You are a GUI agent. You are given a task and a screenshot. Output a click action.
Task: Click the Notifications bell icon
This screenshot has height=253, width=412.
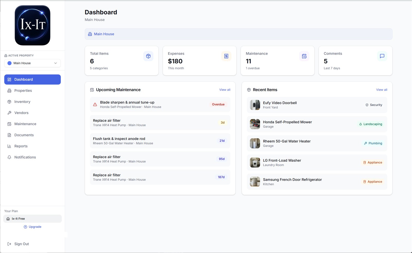tap(9, 157)
